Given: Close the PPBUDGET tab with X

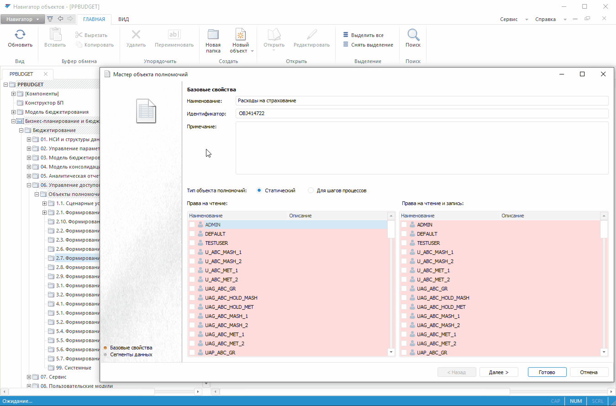Looking at the screenshot, I should point(46,74).
